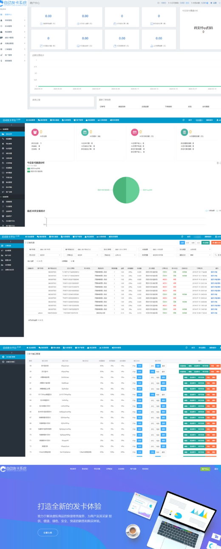This screenshot has width=221, height=549.
Task: Expand 虚拟卡管理 in the merchant center sidebar
Action: coord(13,37)
